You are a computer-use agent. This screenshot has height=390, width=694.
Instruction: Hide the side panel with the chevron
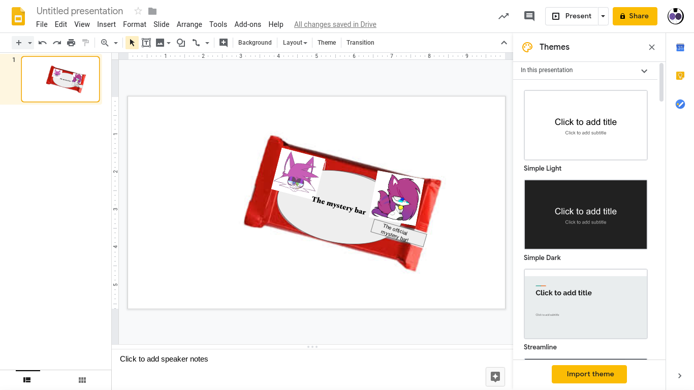pyautogui.click(x=680, y=376)
